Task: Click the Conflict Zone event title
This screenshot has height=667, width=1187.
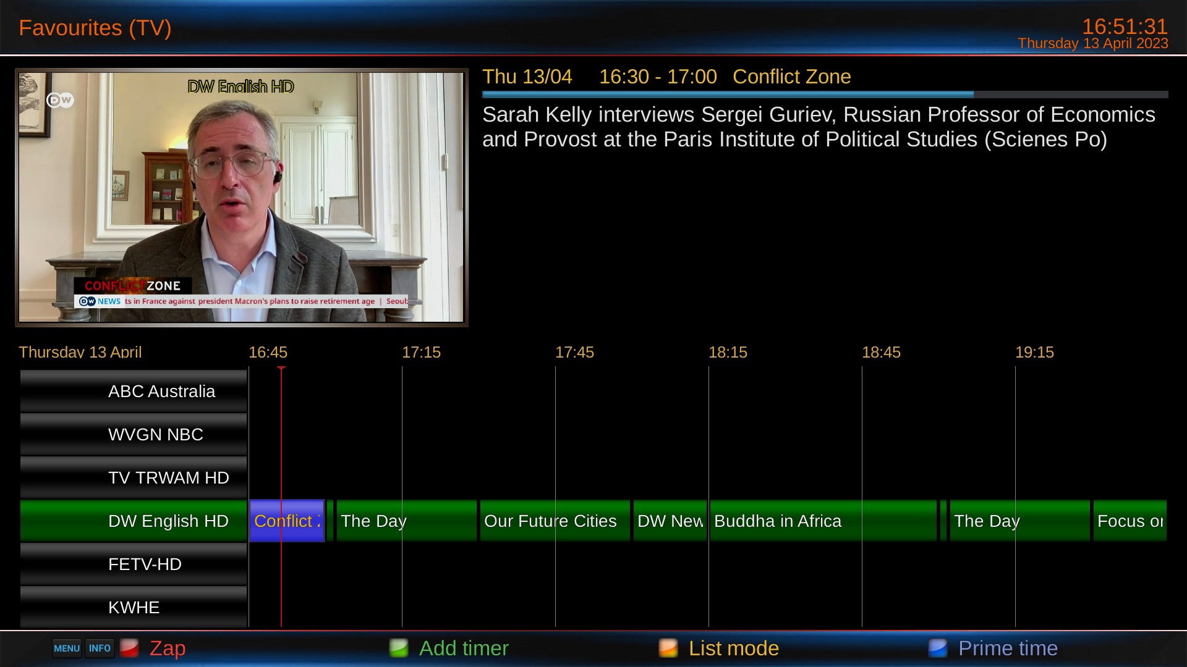Action: click(792, 77)
